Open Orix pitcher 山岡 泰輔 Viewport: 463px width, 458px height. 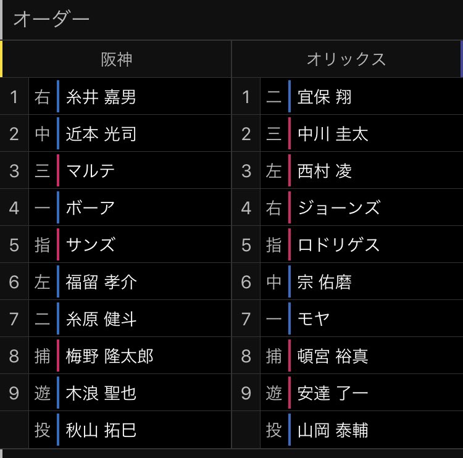[x=348, y=430]
